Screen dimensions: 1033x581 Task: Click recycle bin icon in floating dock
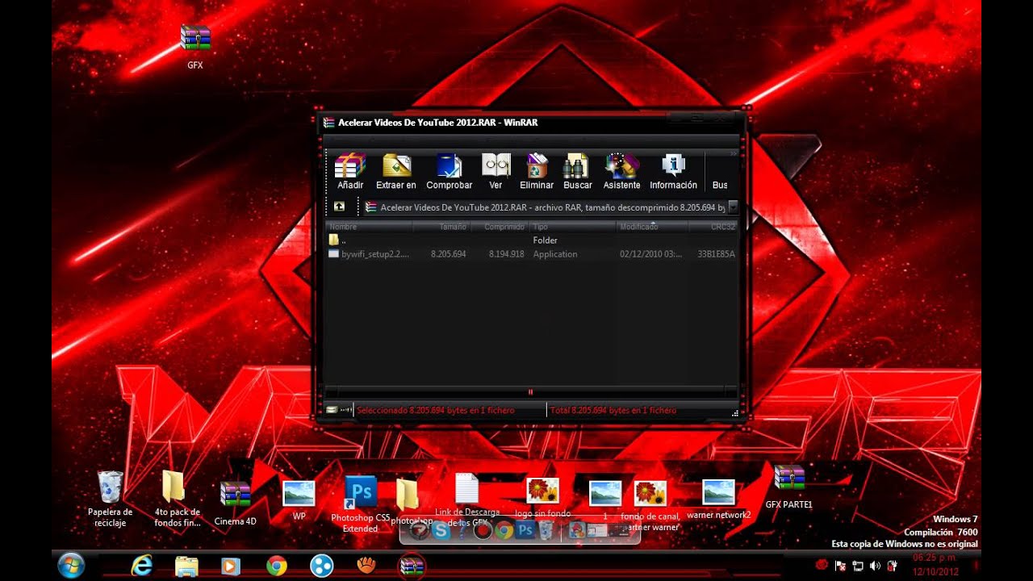point(546,530)
